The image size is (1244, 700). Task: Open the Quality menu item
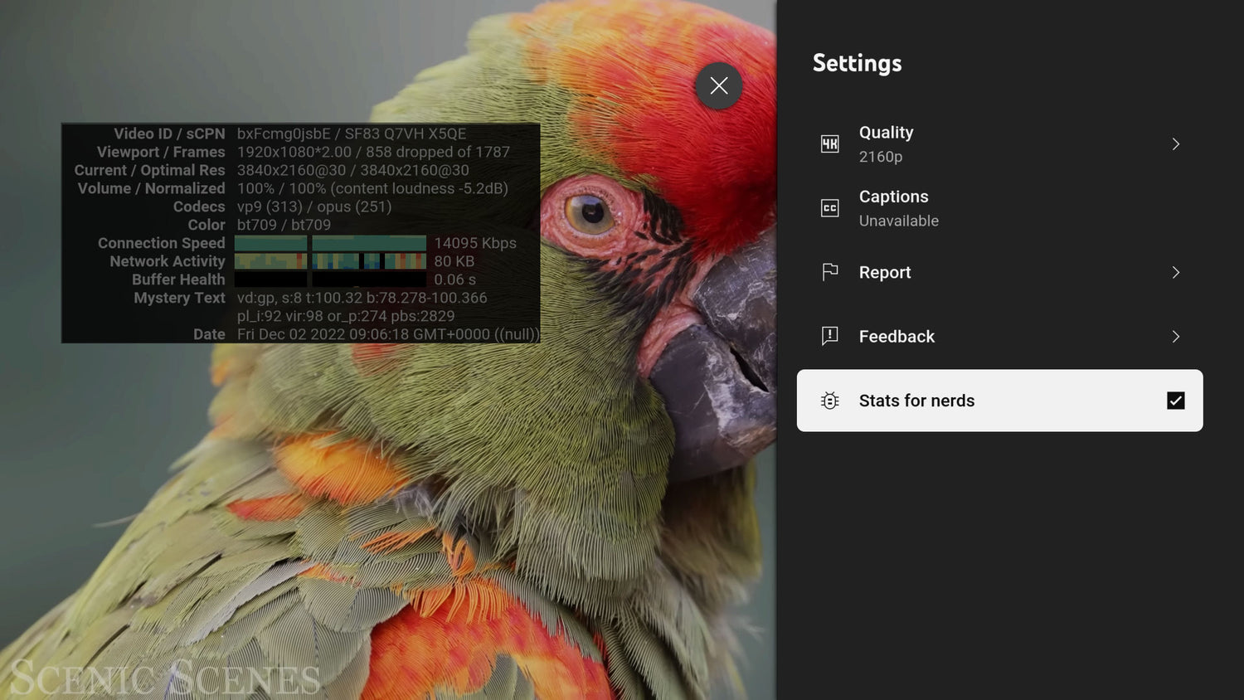click(x=999, y=144)
